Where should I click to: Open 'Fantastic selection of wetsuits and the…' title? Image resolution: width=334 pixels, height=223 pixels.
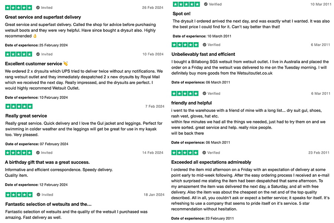click(x=48, y=204)
